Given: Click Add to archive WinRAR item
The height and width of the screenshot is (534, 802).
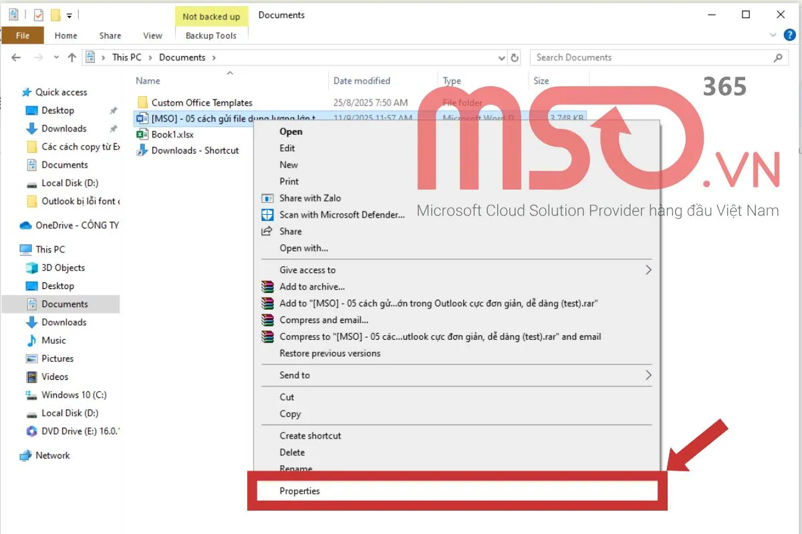Looking at the screenshot, I should [312, 287].
